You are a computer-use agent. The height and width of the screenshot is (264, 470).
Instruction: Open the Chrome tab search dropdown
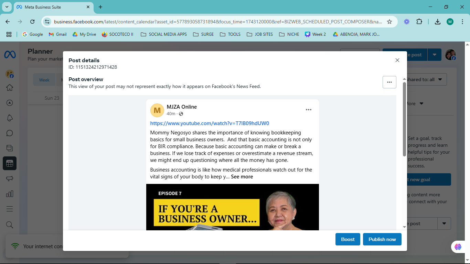(7, 7)
